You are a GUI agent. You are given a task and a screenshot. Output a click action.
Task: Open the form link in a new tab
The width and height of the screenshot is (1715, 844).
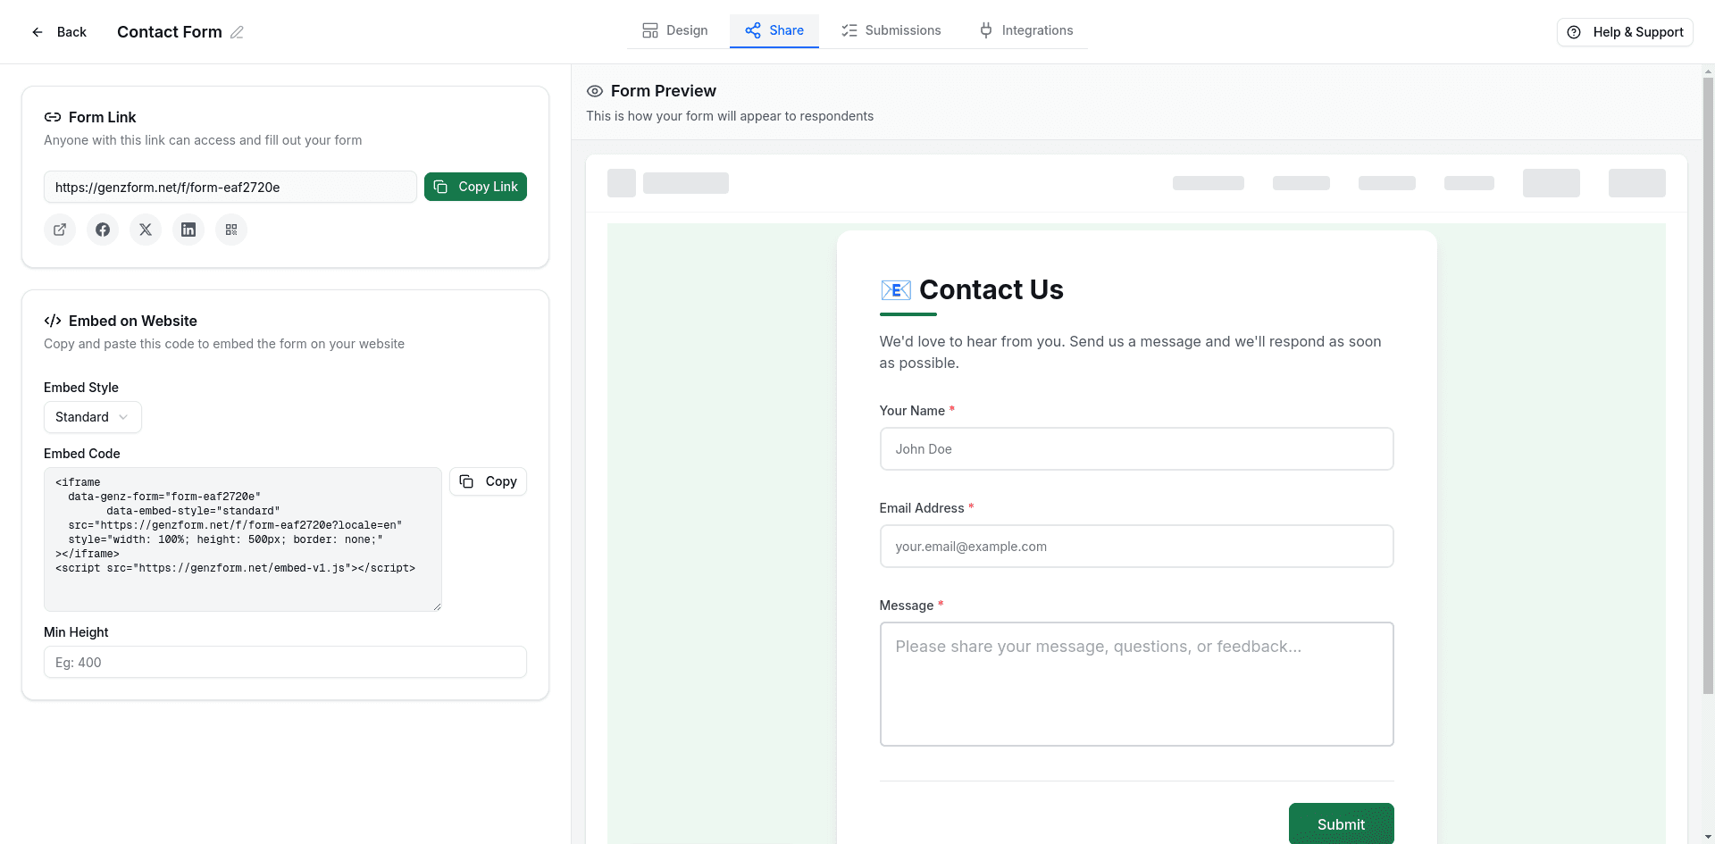(x=60, y=230)
